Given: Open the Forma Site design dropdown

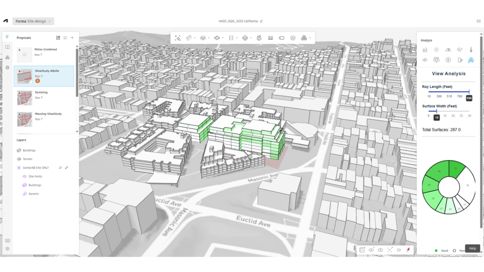Looking at the screenshot, I should (x=33, y=21).
